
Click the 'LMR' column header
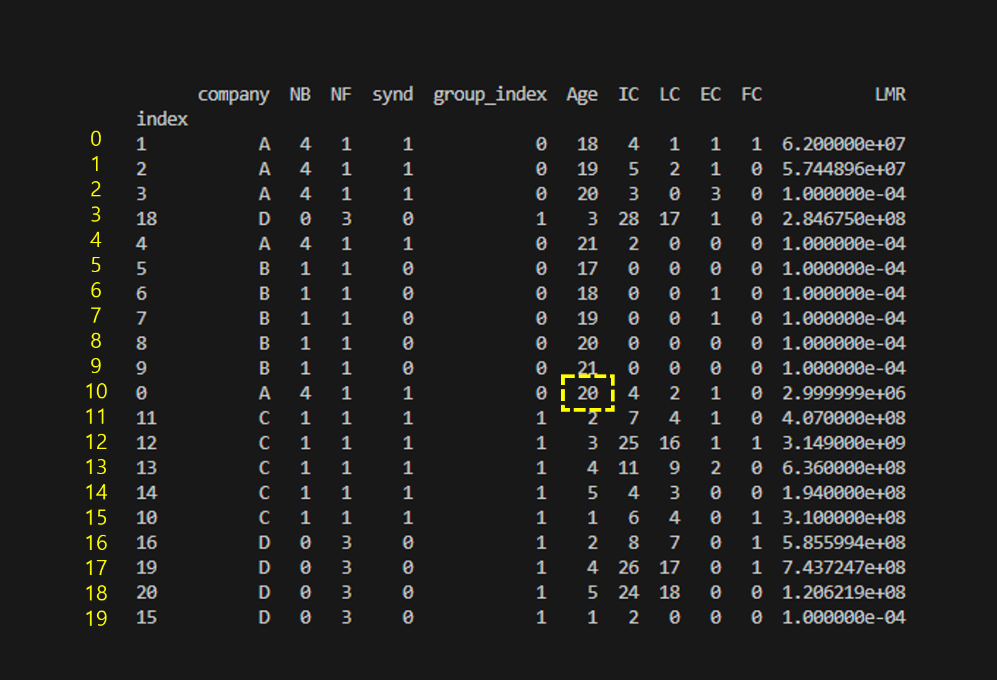coord(890,94)
